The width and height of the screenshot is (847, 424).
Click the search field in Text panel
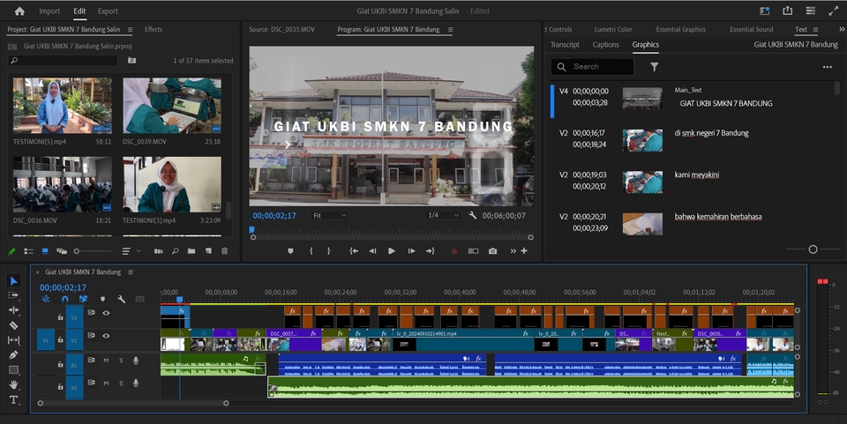pyautogui.click(x=593, y=67)
